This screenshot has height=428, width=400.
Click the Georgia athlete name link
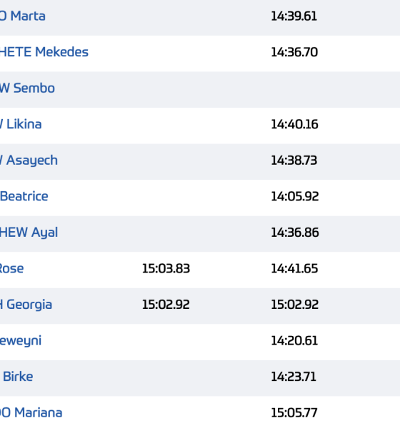tap(26, 305)
